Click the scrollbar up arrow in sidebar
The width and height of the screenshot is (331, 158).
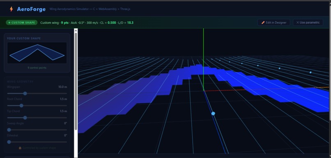click(76, 31)
